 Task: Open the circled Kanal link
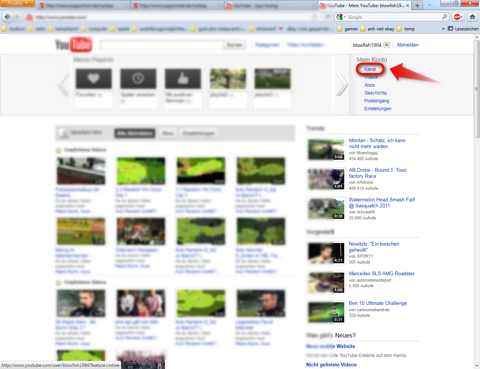point(370,69)
